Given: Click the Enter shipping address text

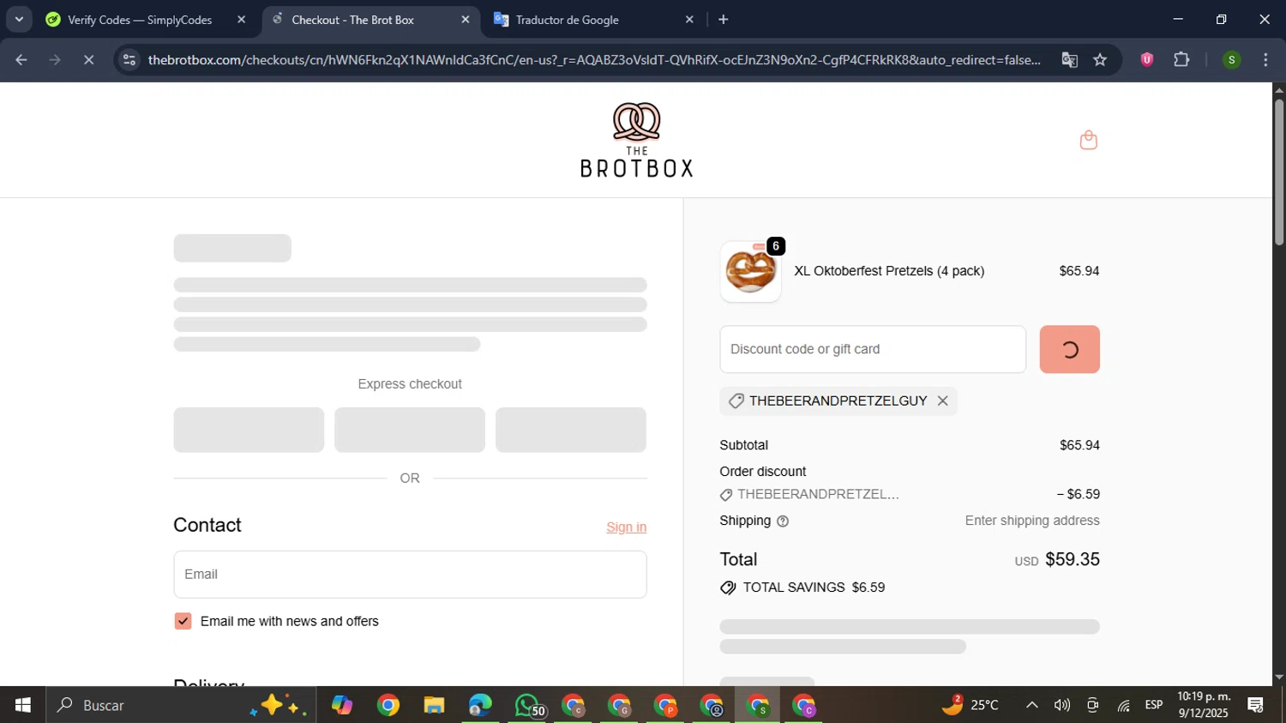Looking at the screenshot, I should pos(1032,521).
